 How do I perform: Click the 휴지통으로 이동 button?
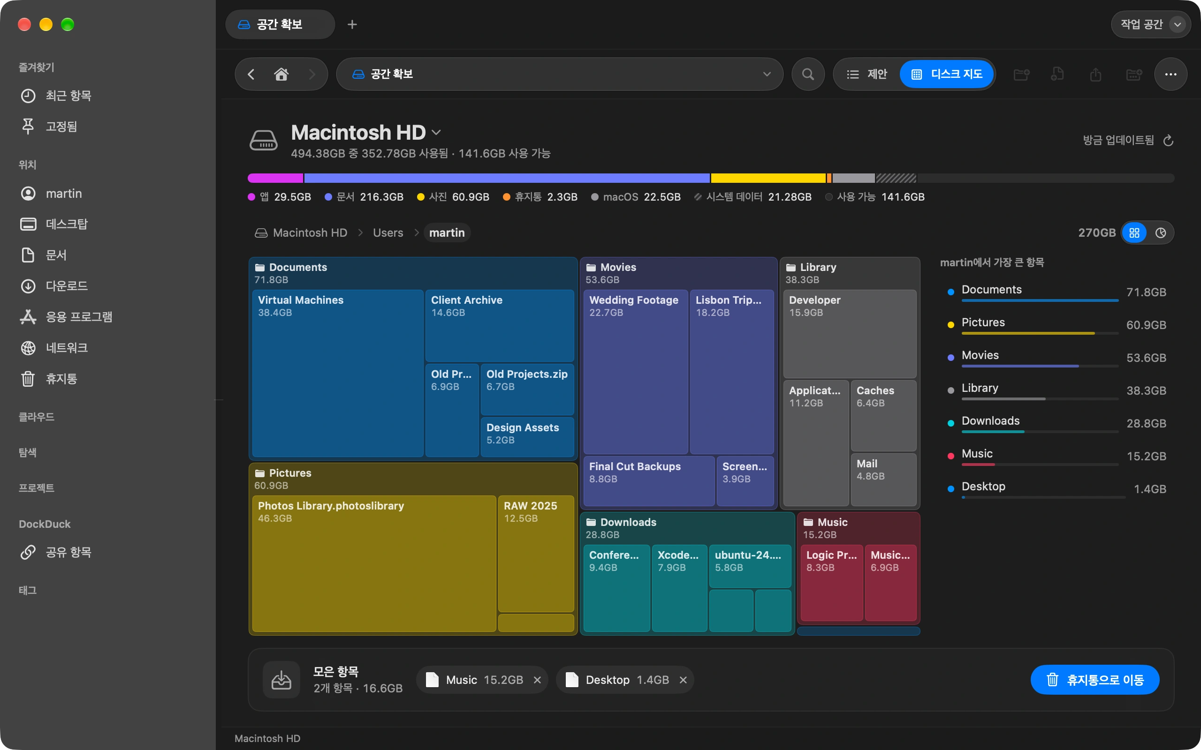click(x=1095, y=680)
